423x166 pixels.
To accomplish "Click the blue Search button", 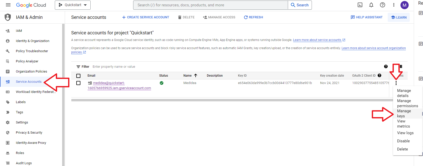I will pyautogui.click(x=300, y=5).
